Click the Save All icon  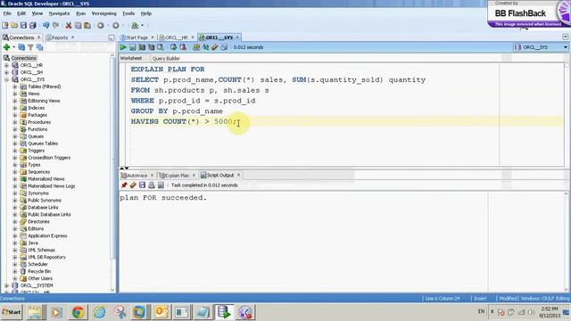tap(33, 26)
